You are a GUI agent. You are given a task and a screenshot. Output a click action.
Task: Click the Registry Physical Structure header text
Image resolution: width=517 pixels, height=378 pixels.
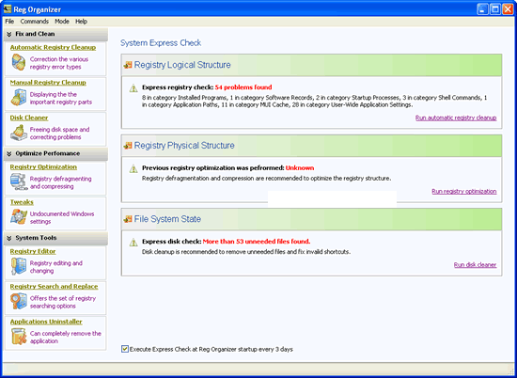184,146
